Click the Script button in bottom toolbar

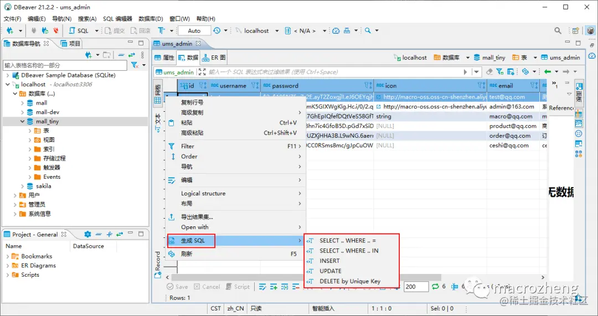(238, 287)
